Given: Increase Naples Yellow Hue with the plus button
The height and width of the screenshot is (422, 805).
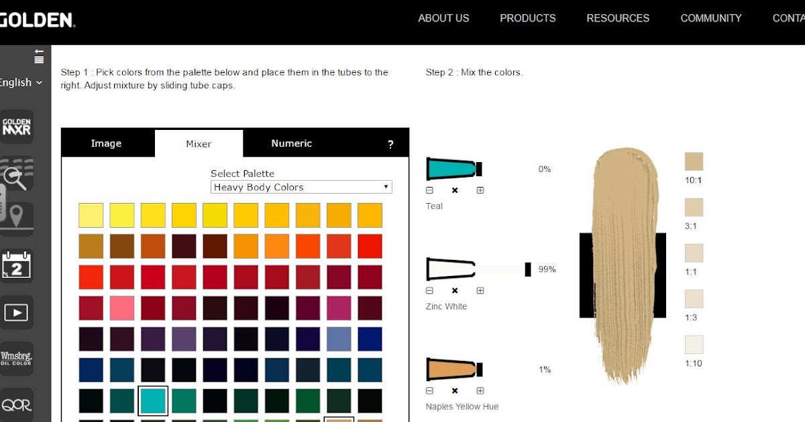Looking at the screenshot, I should 480,391.
